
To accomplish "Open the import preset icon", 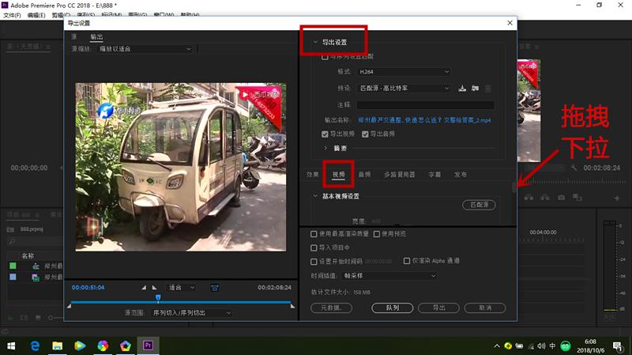I will click(x=476, y=89).
